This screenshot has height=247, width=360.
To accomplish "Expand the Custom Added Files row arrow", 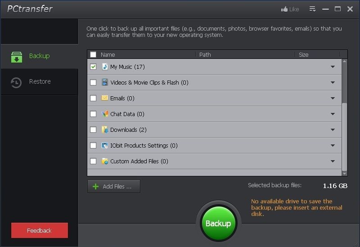I will click(333, 161).
